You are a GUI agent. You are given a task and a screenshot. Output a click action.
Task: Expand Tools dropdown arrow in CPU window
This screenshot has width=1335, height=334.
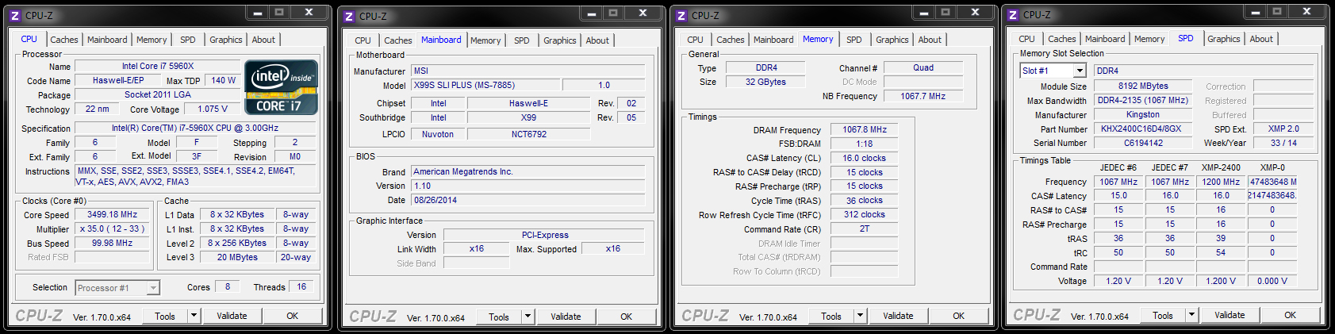193,316
